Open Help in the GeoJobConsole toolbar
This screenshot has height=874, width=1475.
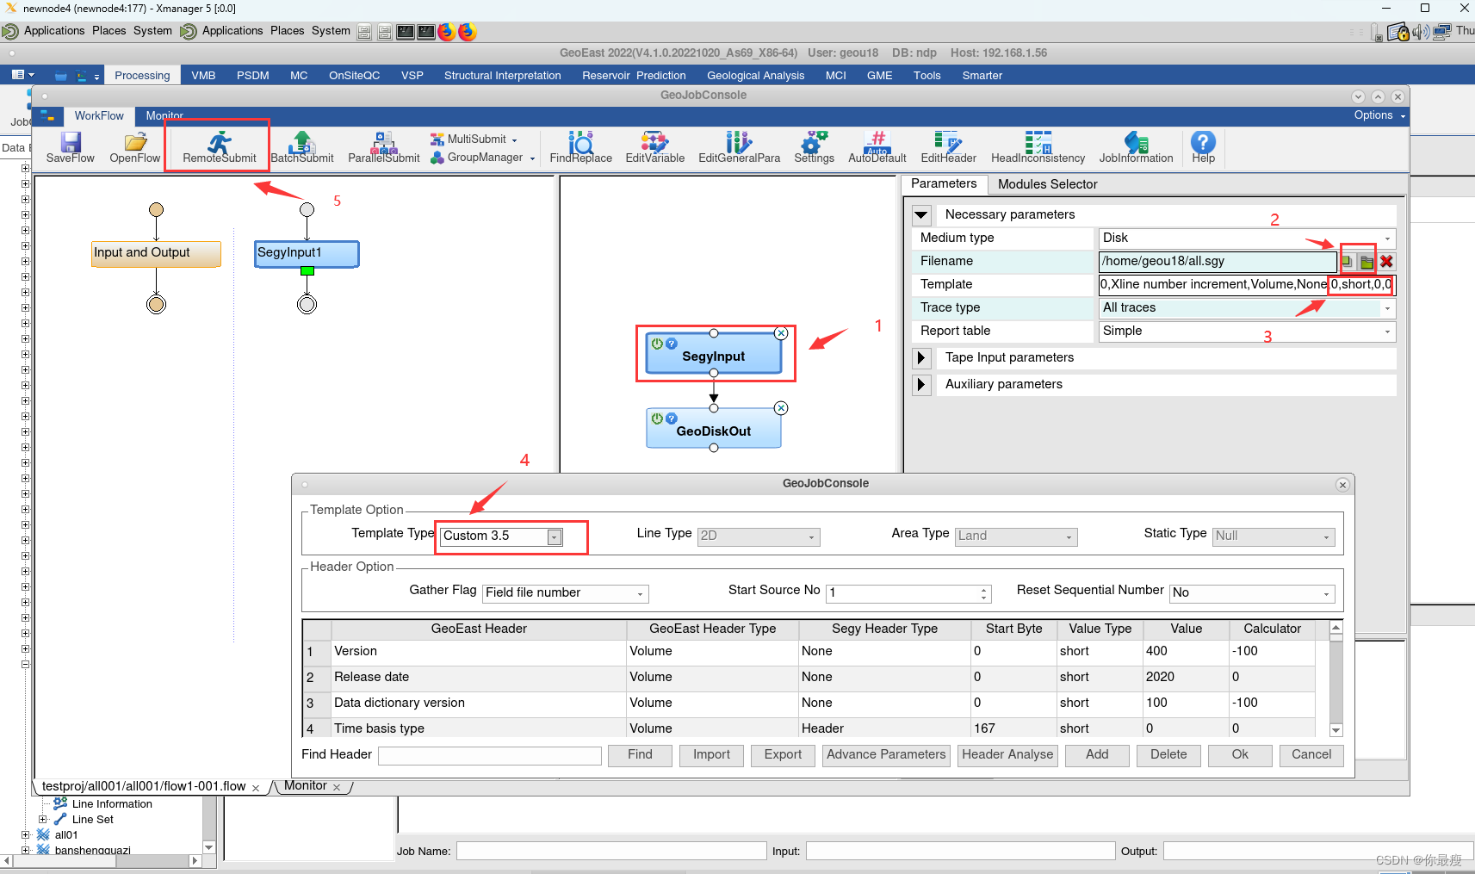point(1203,147)
